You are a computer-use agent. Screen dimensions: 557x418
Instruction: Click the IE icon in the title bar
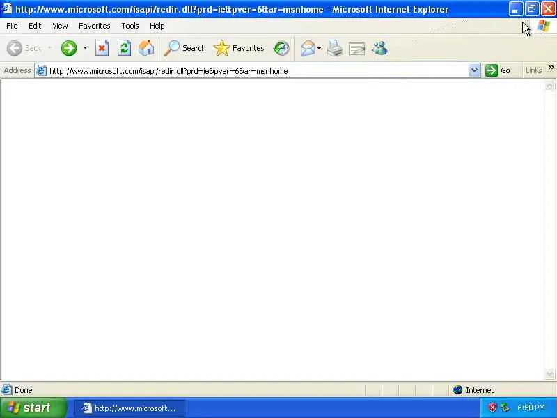(x=6, y=8)
